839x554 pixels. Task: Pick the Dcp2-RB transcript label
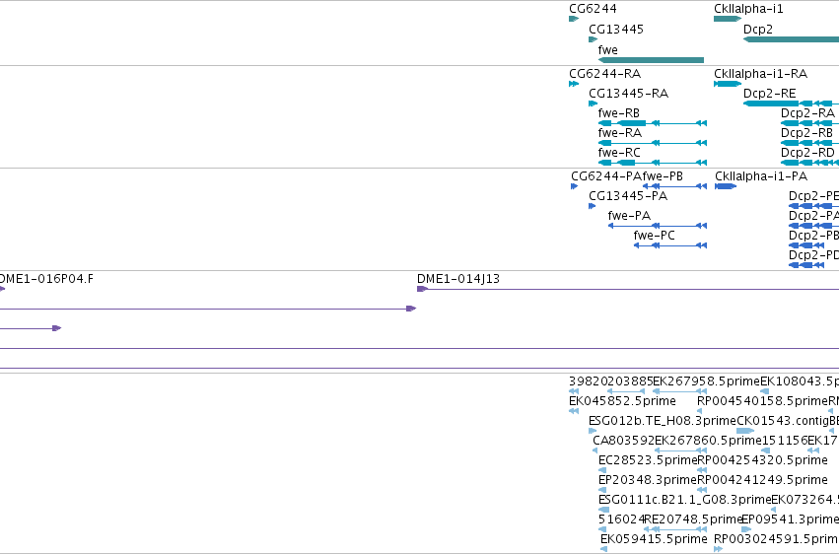pos(806,133)
